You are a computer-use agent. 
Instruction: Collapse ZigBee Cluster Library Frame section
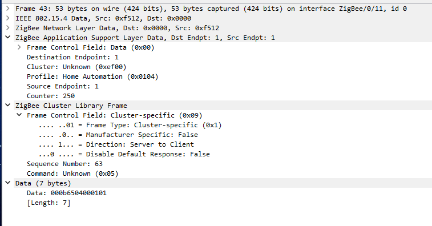click(8, 105)
